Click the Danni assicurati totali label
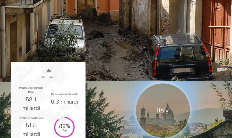232x138 pixels. (64, 94)
